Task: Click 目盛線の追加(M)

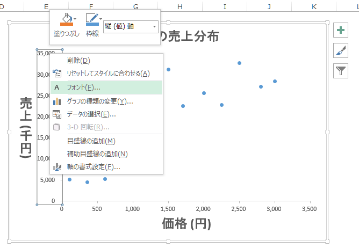Action: 106,141
